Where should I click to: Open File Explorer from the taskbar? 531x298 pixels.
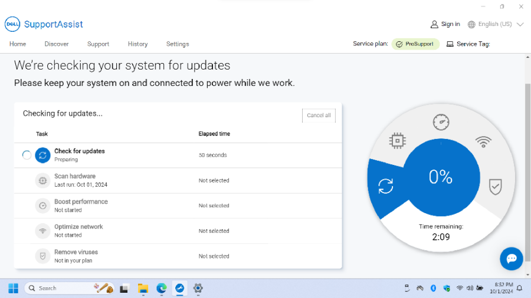(x=143, y=288)
